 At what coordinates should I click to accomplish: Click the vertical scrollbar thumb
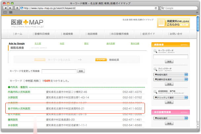click(x=198, y=24)
